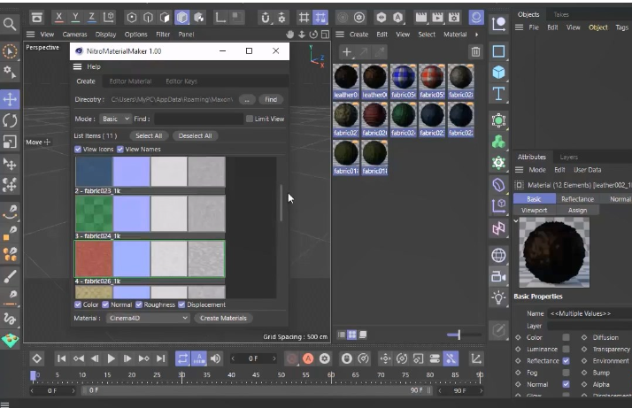
Task: Click the Light object bulb icon
Action: (498, 297)
